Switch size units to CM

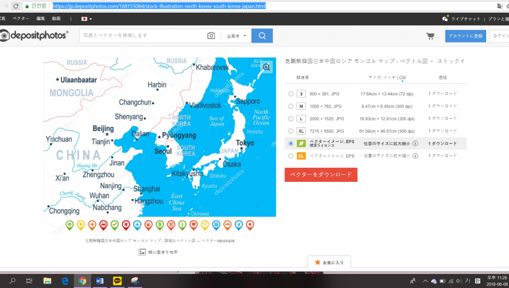[402, 78]
